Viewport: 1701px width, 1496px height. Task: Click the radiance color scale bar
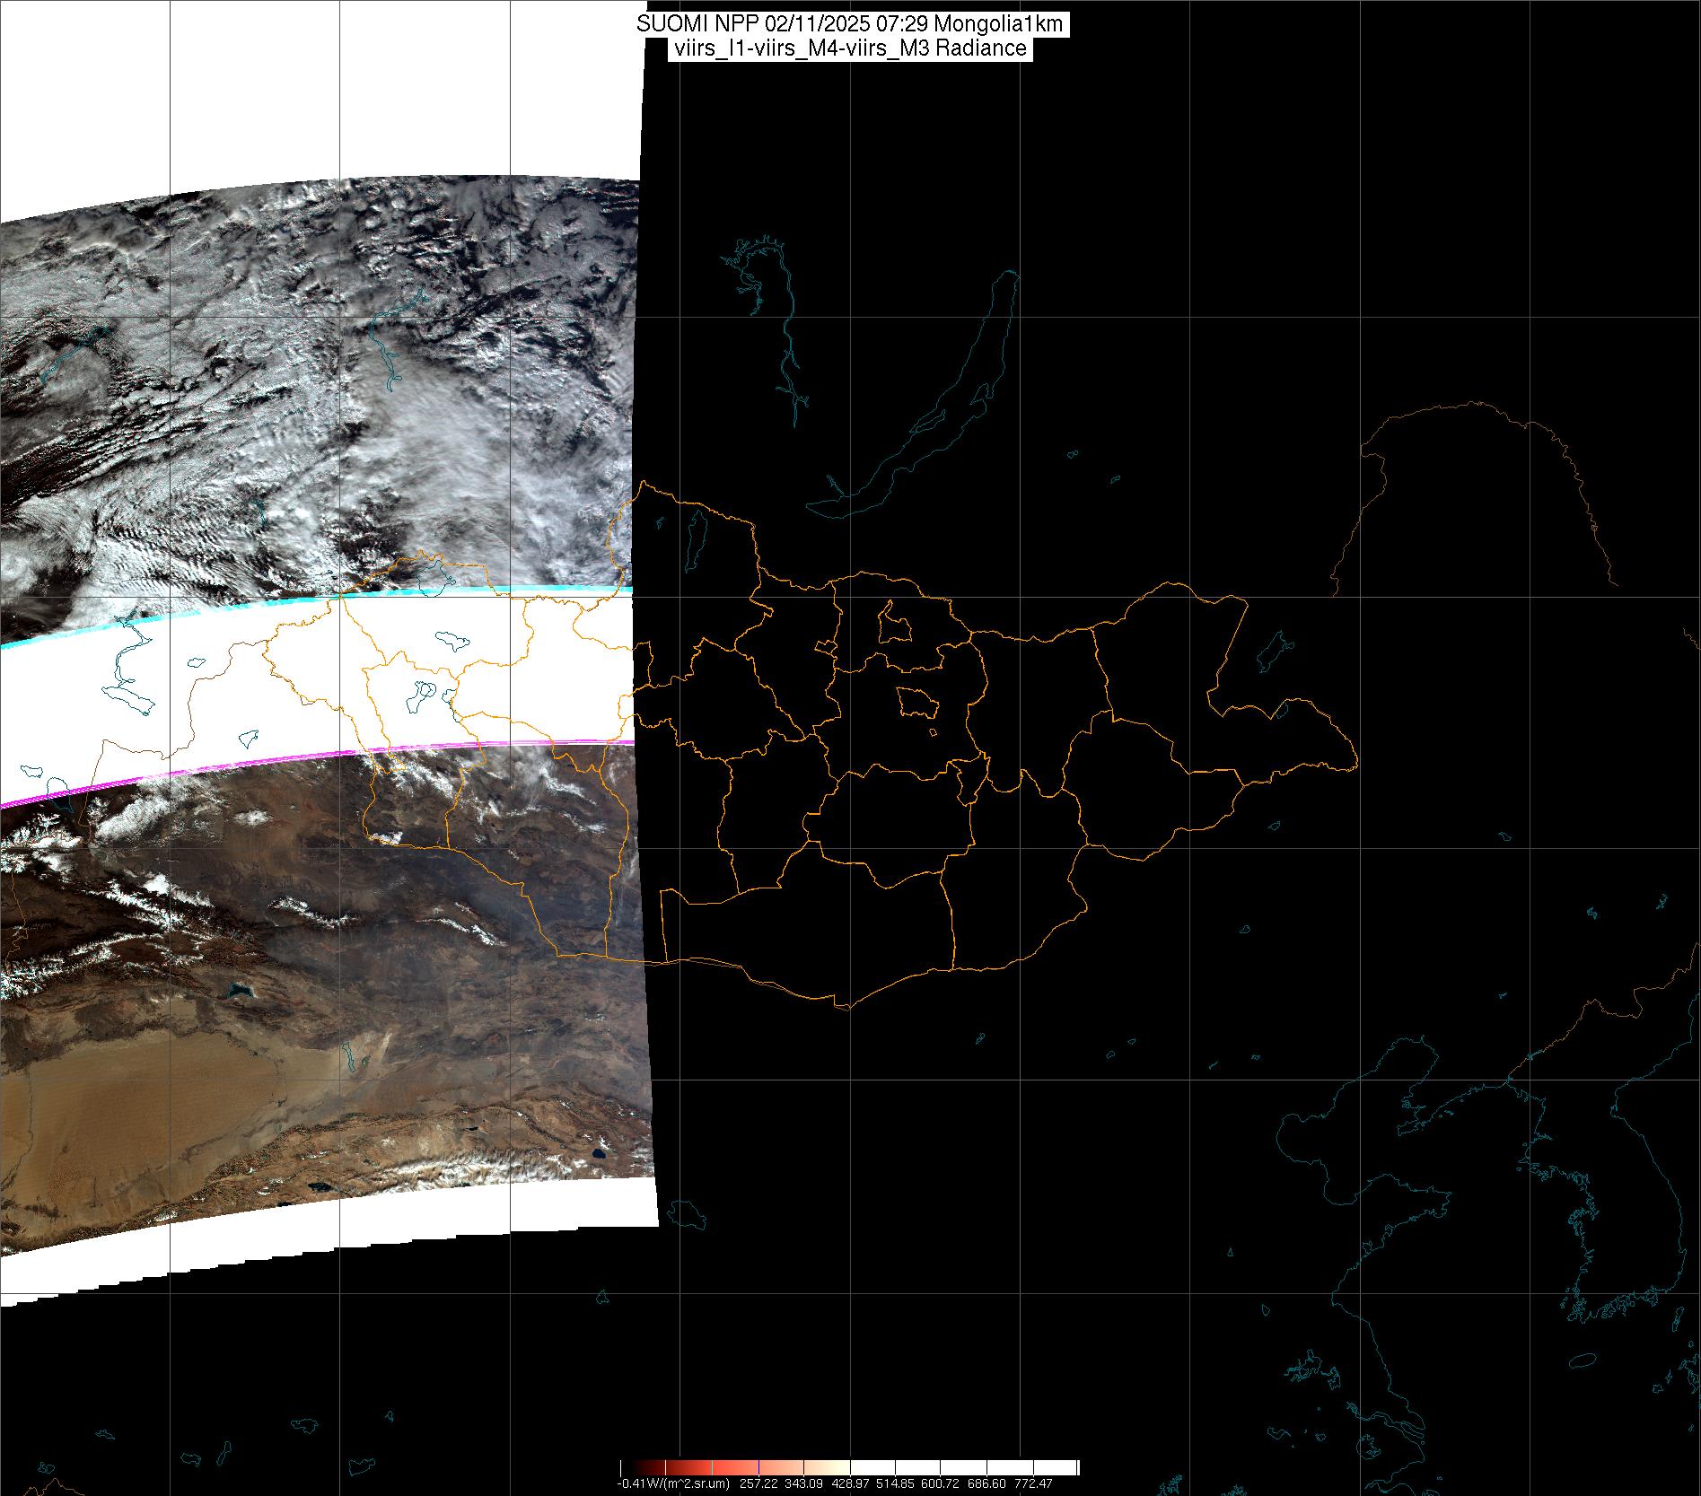(849, 1467)
